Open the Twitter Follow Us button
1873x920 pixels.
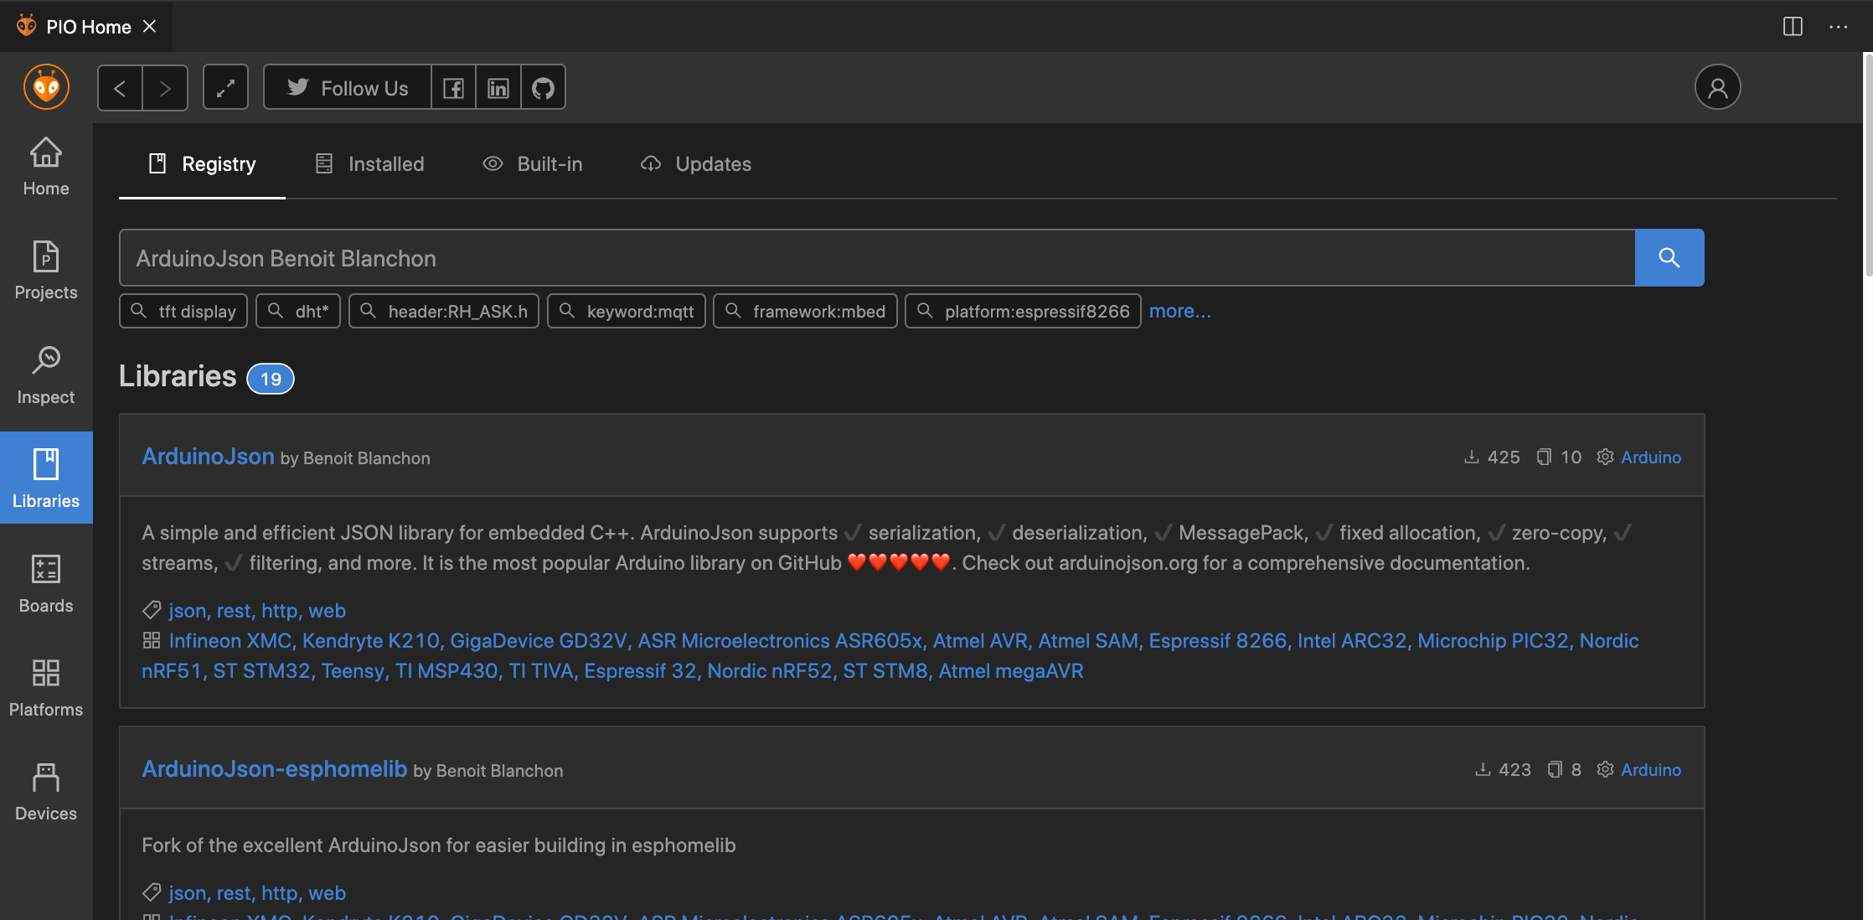348,88
